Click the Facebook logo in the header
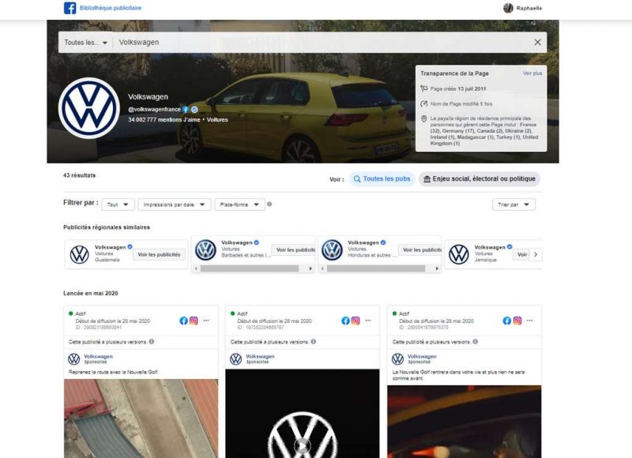The height and width of the screenshot is (458, 632). (70, 8)
